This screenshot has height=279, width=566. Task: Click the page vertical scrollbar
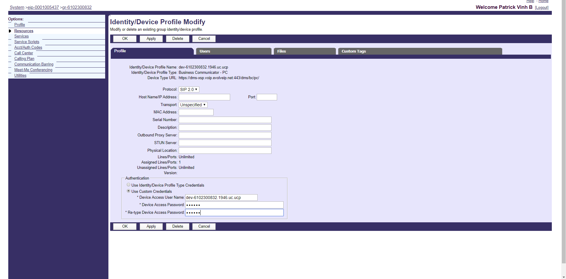click(563, 133)
